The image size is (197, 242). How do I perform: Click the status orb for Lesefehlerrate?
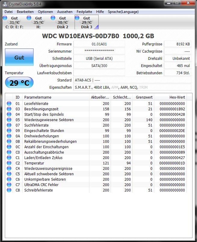pos(9,103)
